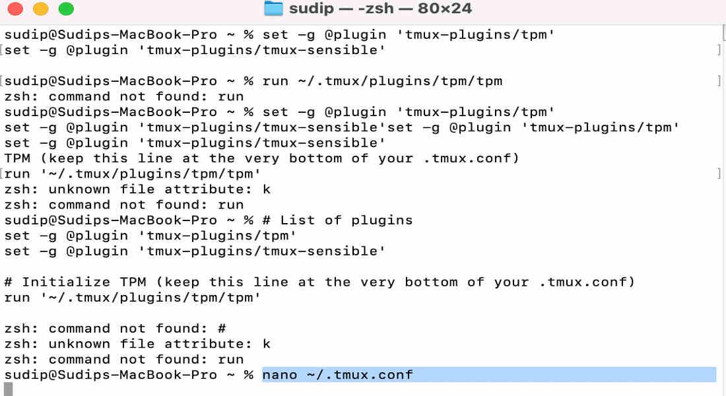Screen dimensions: 726x396
Task: Click the first 'zsh: unknown file attribute: k' line
Action: 137,189
